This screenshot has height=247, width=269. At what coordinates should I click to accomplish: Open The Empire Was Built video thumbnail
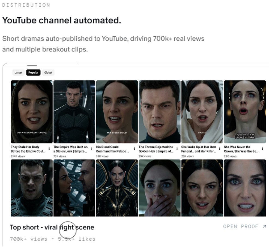74,112
